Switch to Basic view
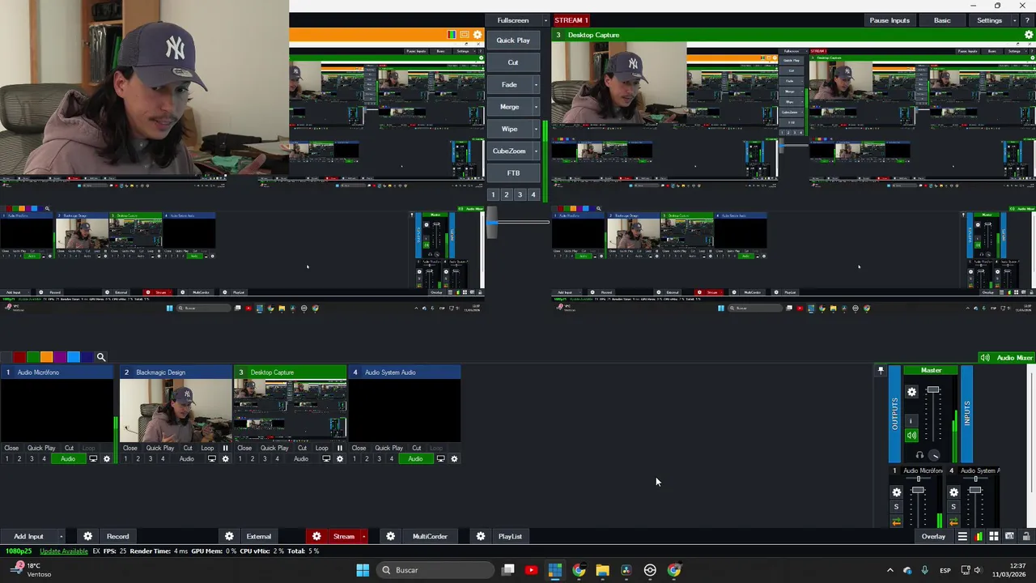The width and height of the screenshot is (1036, 583). point(942,20)
